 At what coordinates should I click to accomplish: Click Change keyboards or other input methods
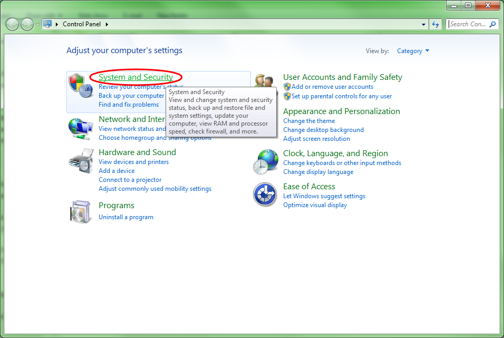[x=342, y=163]
